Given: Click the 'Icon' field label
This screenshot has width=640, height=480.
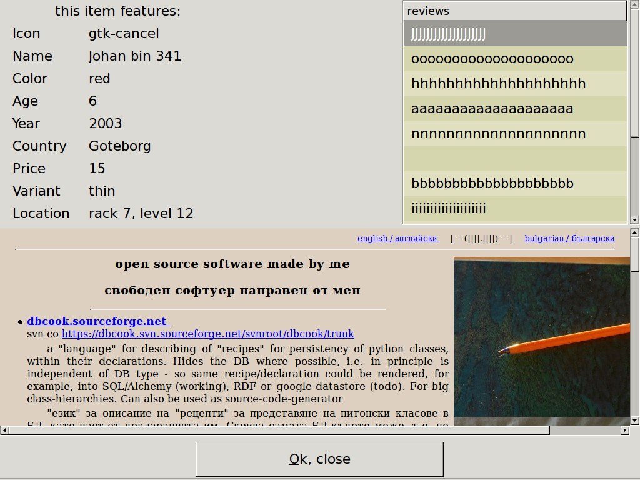Looking at the screenshot, I should (26, 34).
